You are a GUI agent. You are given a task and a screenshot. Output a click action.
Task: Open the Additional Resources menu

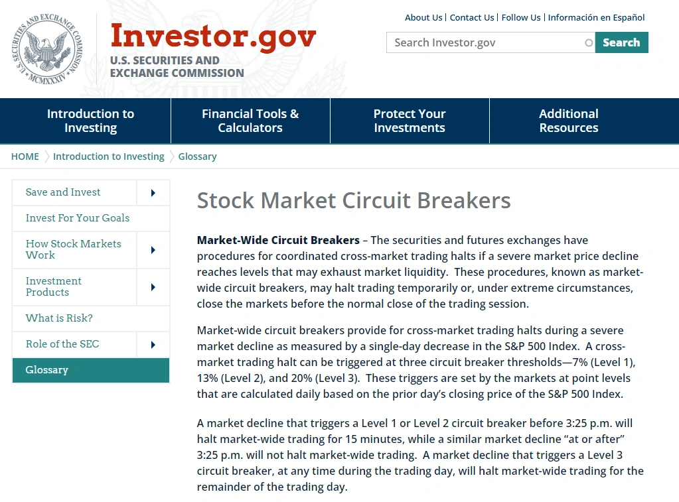569,121
